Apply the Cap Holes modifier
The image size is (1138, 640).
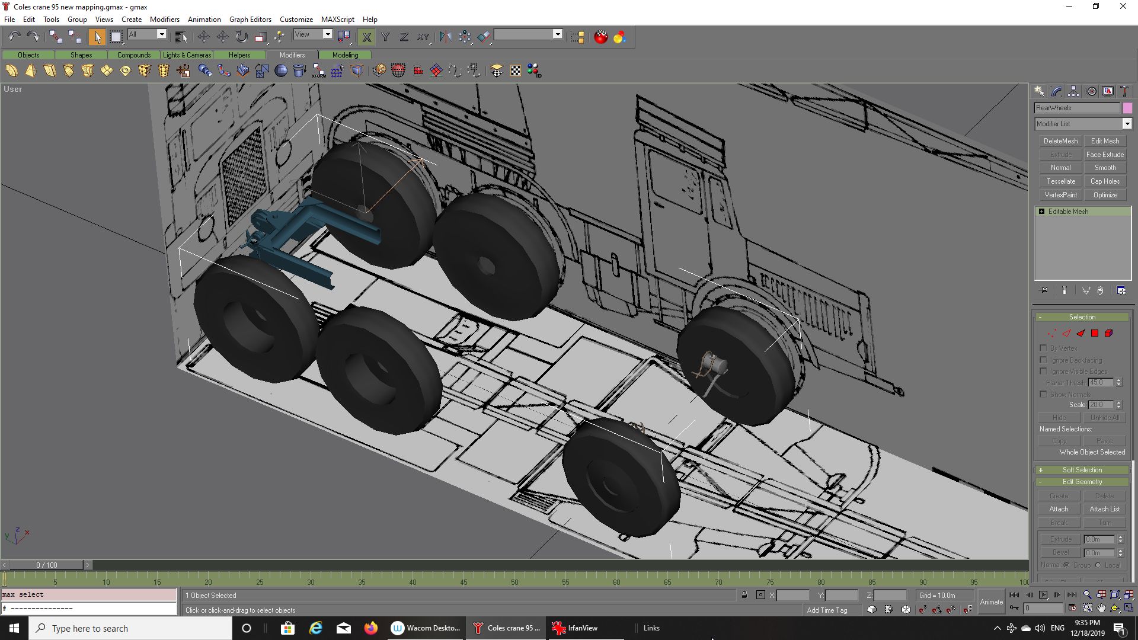[x=1105, y=181]
